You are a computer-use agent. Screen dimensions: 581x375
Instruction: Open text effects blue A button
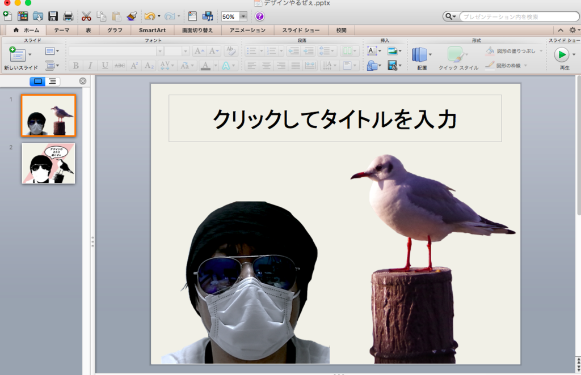[226, 66]
